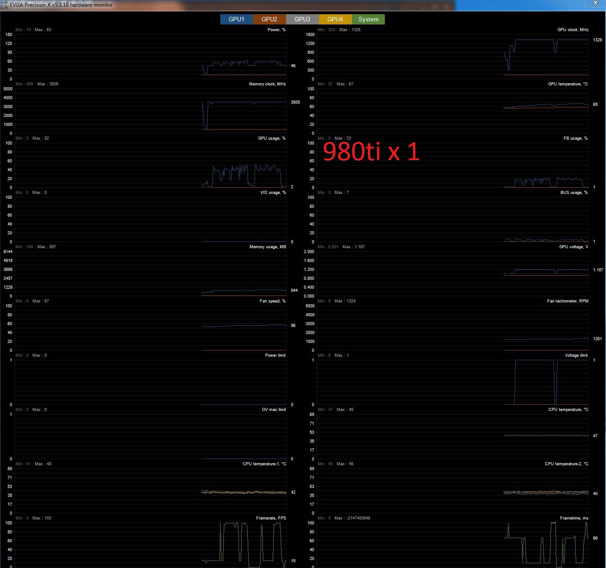Click the "GPU usage, %" graph label
This screenshot has width=606, height=568.
(272, 138)
